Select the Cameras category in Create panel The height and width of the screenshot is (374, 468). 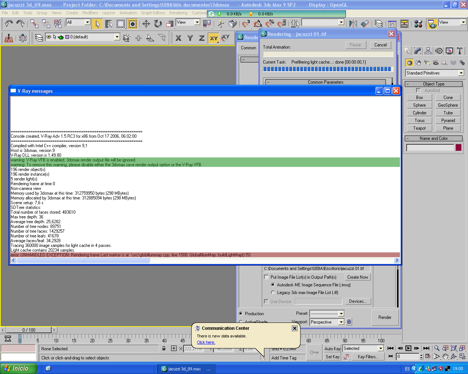(x=435, y=63)
